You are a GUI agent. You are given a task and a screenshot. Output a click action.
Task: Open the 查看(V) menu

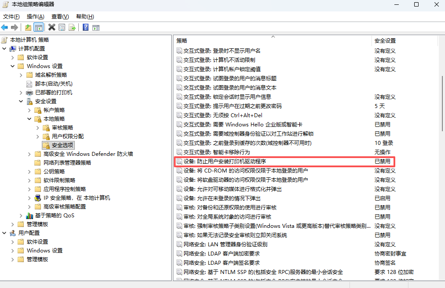click(x=60, y=17)
